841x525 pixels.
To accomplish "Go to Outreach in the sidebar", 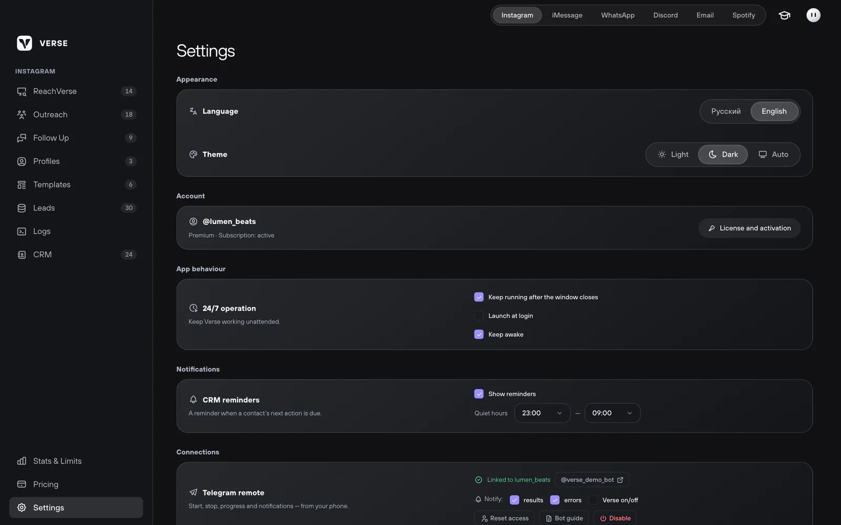I will [76, 114].
